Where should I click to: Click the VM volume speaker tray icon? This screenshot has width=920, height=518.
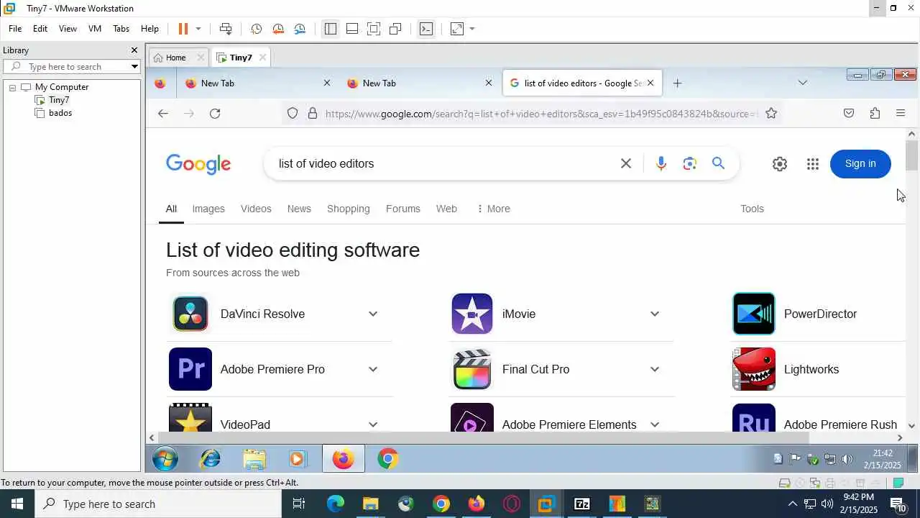point(847,459)
